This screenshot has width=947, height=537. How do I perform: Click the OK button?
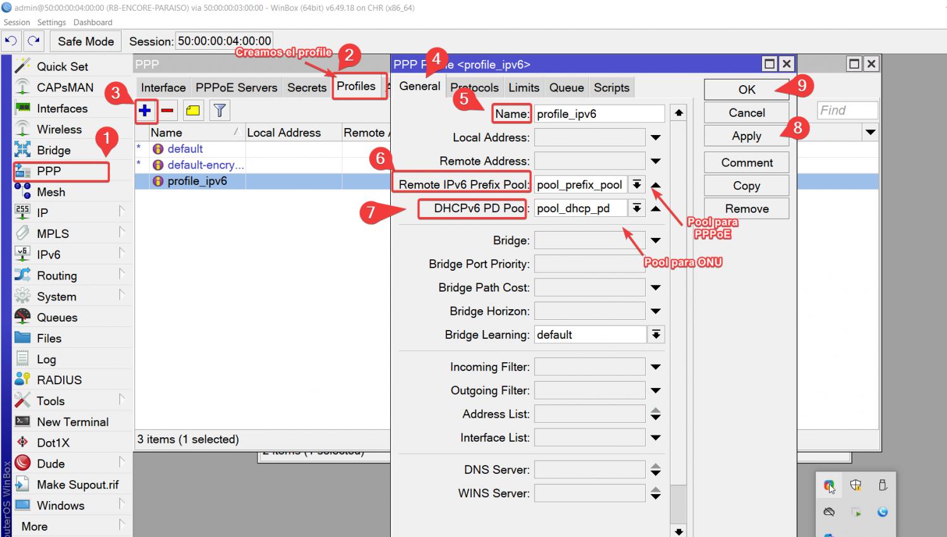coord(746,90)
